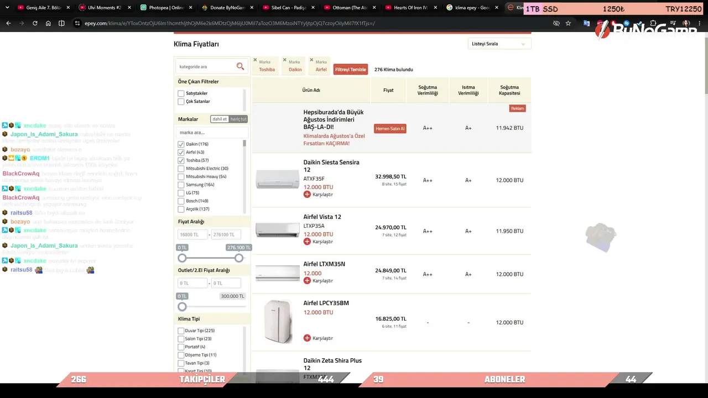Switch brand mode to 'dahil et'
Image resolution: width=708 pixels, height=398 pixels.
tap(220, 119)
